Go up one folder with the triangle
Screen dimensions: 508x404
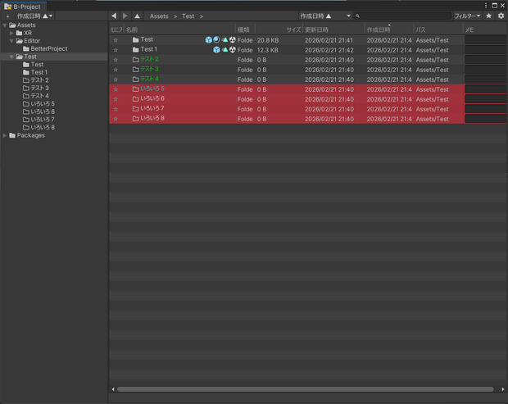tap(138, 16)
